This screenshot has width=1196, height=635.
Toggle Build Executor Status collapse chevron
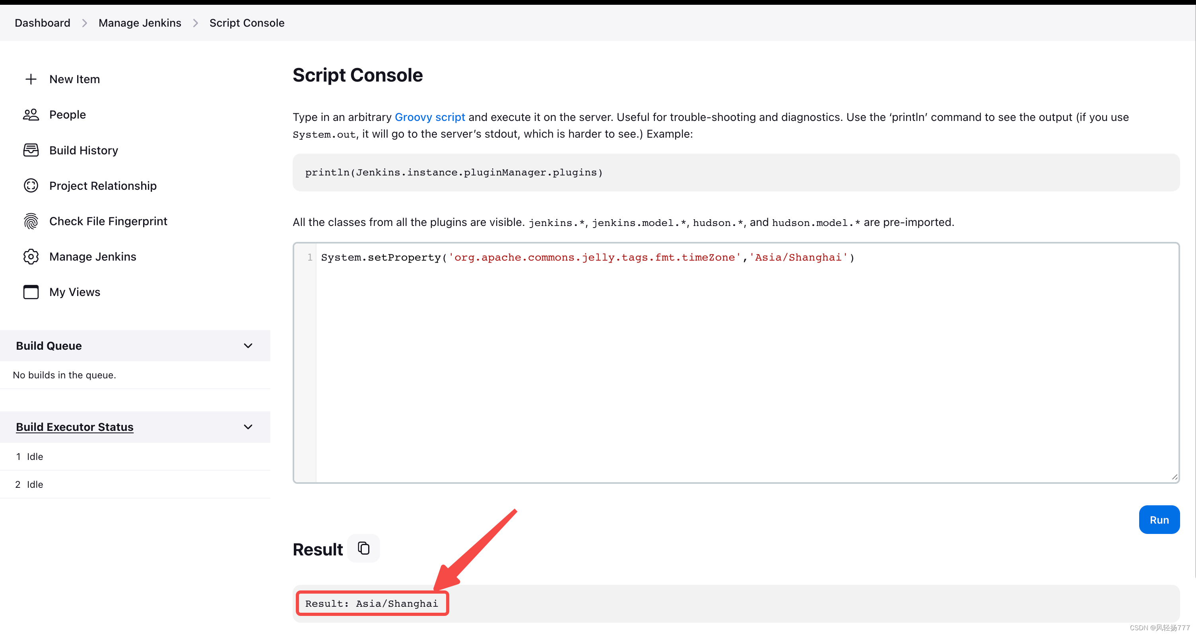point(249,427)
